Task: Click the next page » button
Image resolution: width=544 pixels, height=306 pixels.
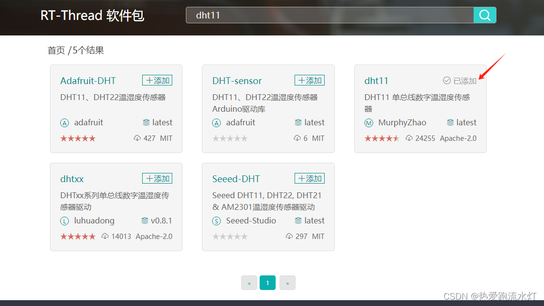Action: [287, 283]
